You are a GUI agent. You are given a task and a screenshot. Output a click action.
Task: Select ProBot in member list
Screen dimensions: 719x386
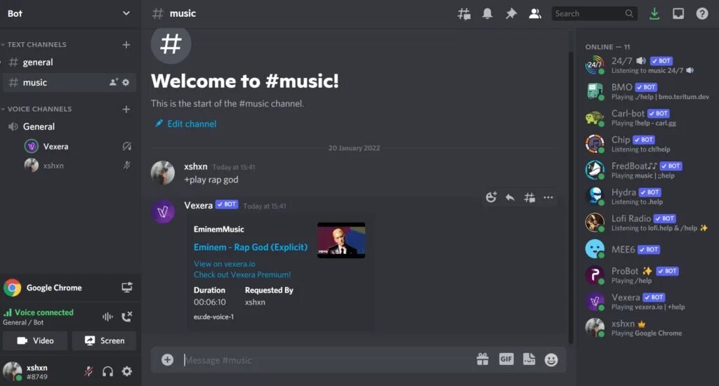click(647, 275)
